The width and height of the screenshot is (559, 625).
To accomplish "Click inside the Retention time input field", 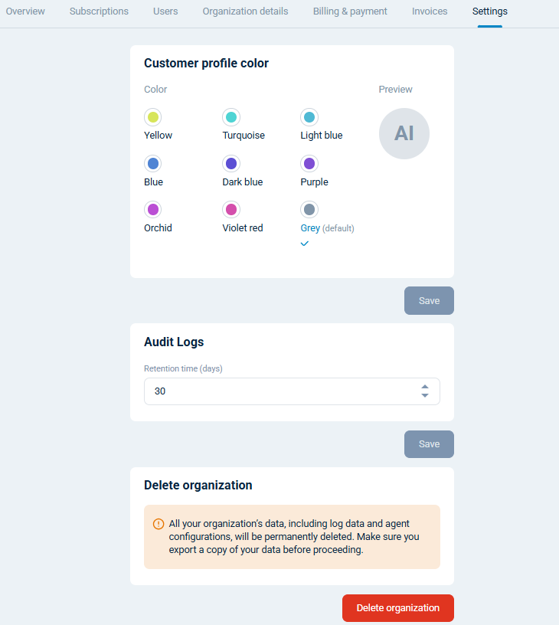I will 268,391.
